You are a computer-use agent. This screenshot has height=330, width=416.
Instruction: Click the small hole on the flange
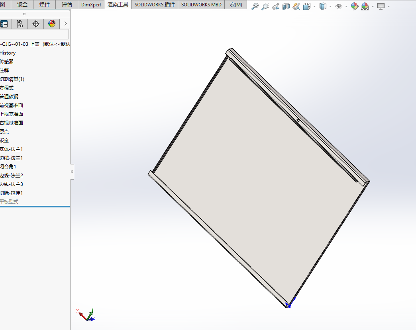coord(298,120)
